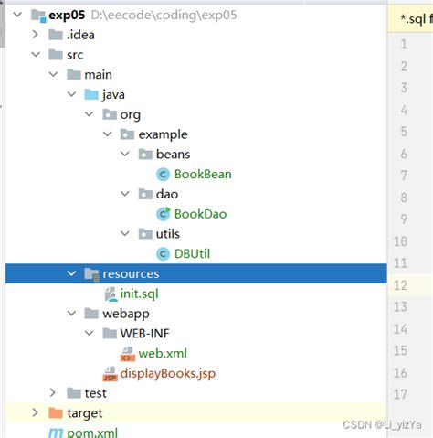Select the main folder
Viewport: 433px width, 438px height.
(x=98, y=75)
